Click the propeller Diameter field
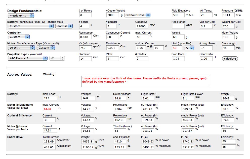The image size is (250, 159). tap(85, 59)
